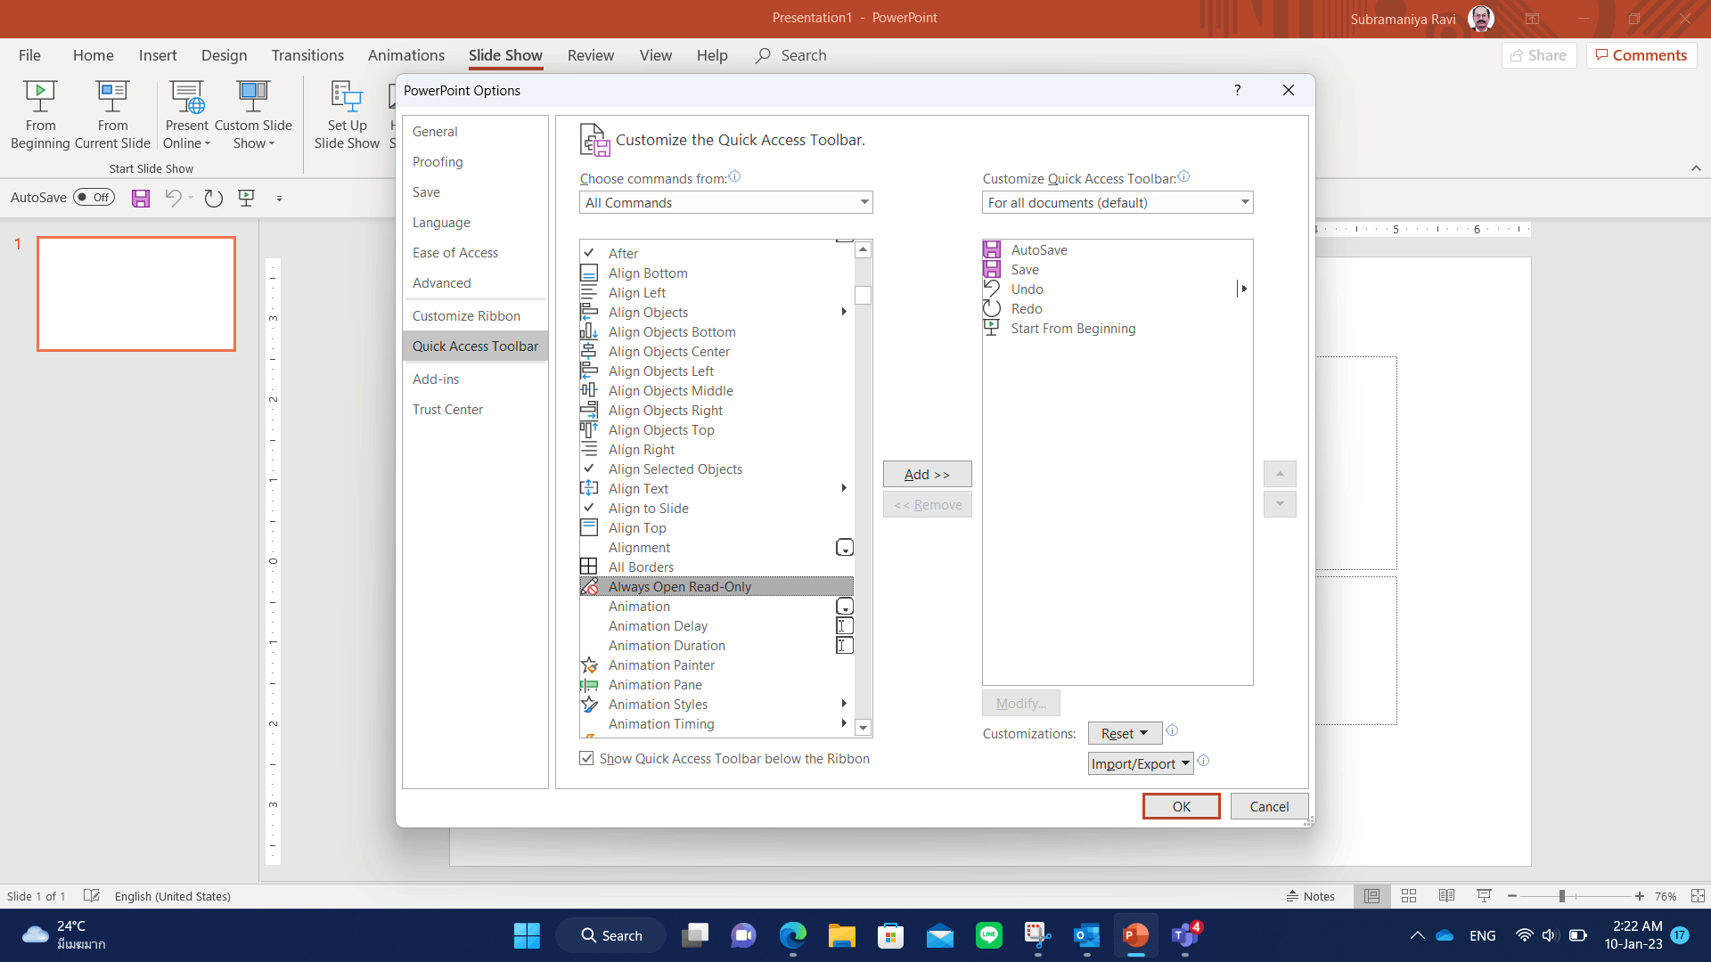Open the Animations ribbon tab

(406, 55)
